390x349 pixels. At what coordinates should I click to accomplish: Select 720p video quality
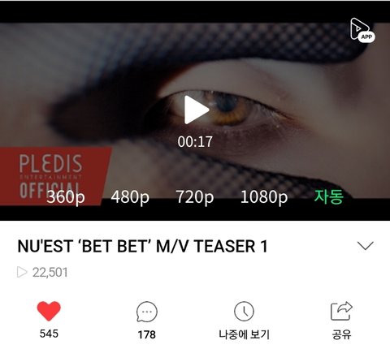(x=195, y=197)
